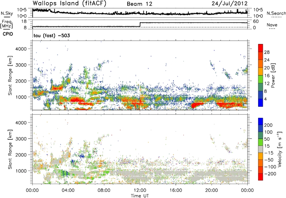Viewport: 286px width, 198px height.
Task: Click the "08:00" time tick label
Action: [104, 190]
